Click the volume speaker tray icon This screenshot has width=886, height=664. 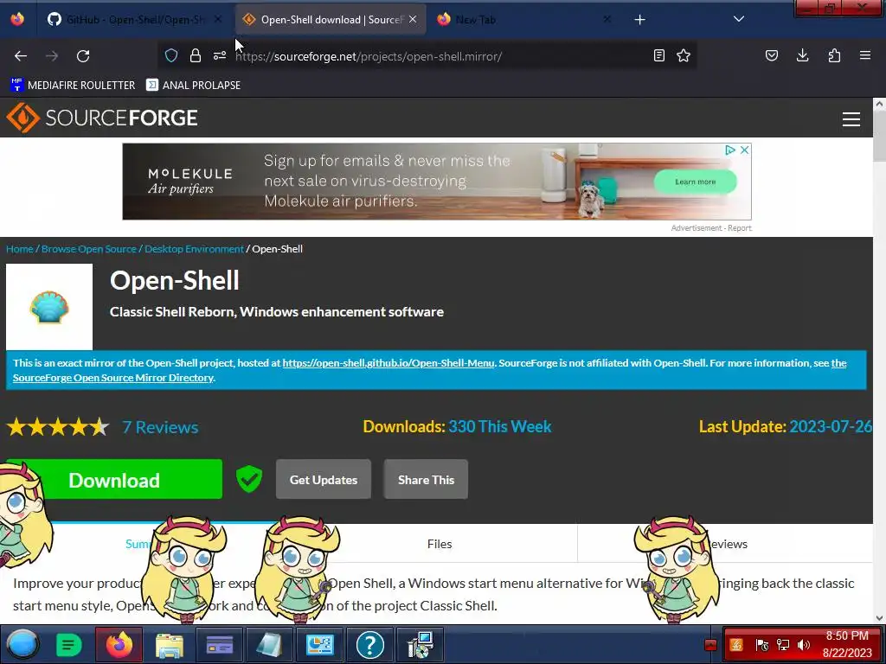pos(803,645)
